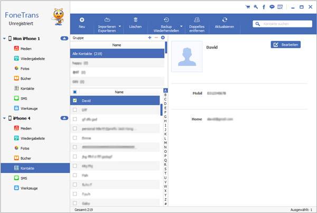Open Fotos under Mon iPhone 1
Image resolution: width=317 pixels, height=213 pixels.
point(25,68)
